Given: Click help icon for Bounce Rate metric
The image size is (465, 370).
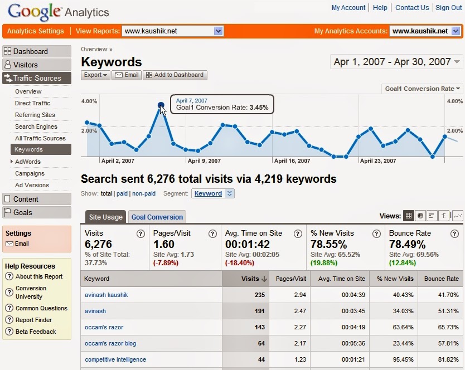Looking at the screenshot, I should point(454,234).
